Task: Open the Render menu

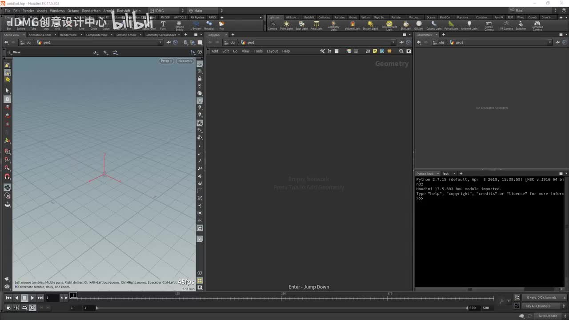Action: pyautogui.click(x=28, y=11)
